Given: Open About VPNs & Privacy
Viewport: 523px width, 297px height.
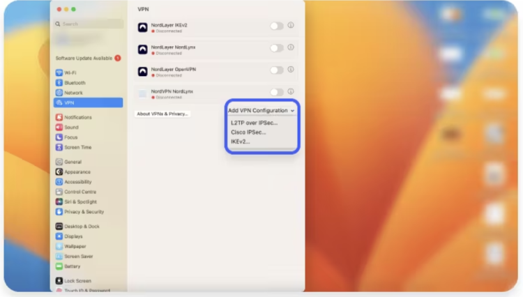Looking at the screenshot, I should pos(162,114).
